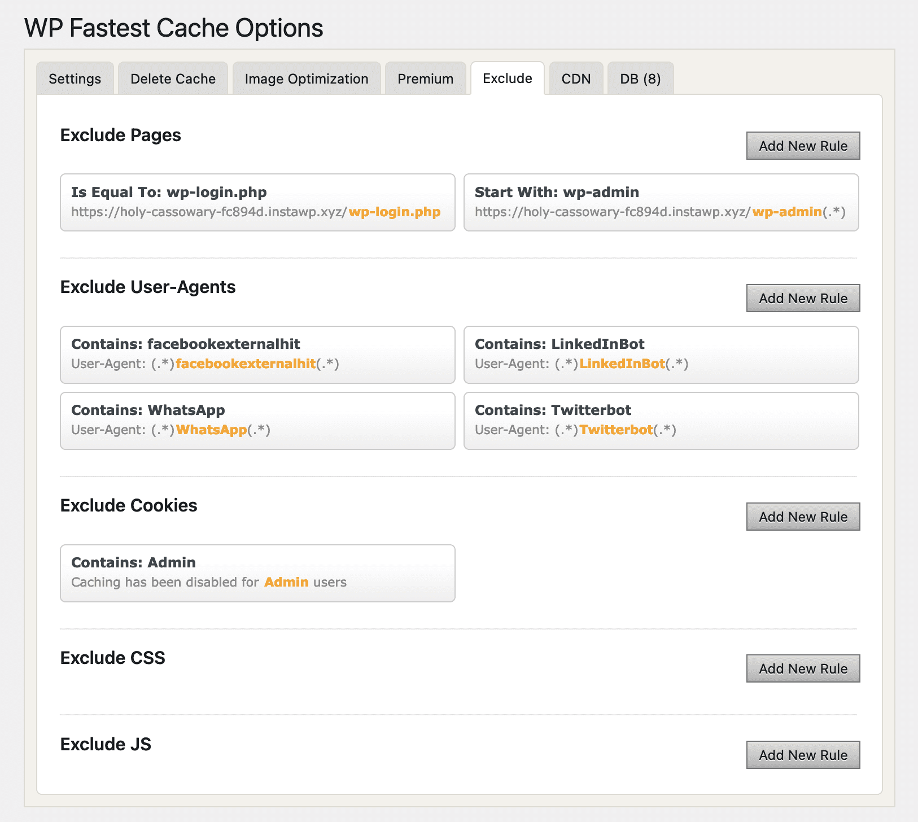Open the WhatsApp user-agent rule card

click(257, 421)
